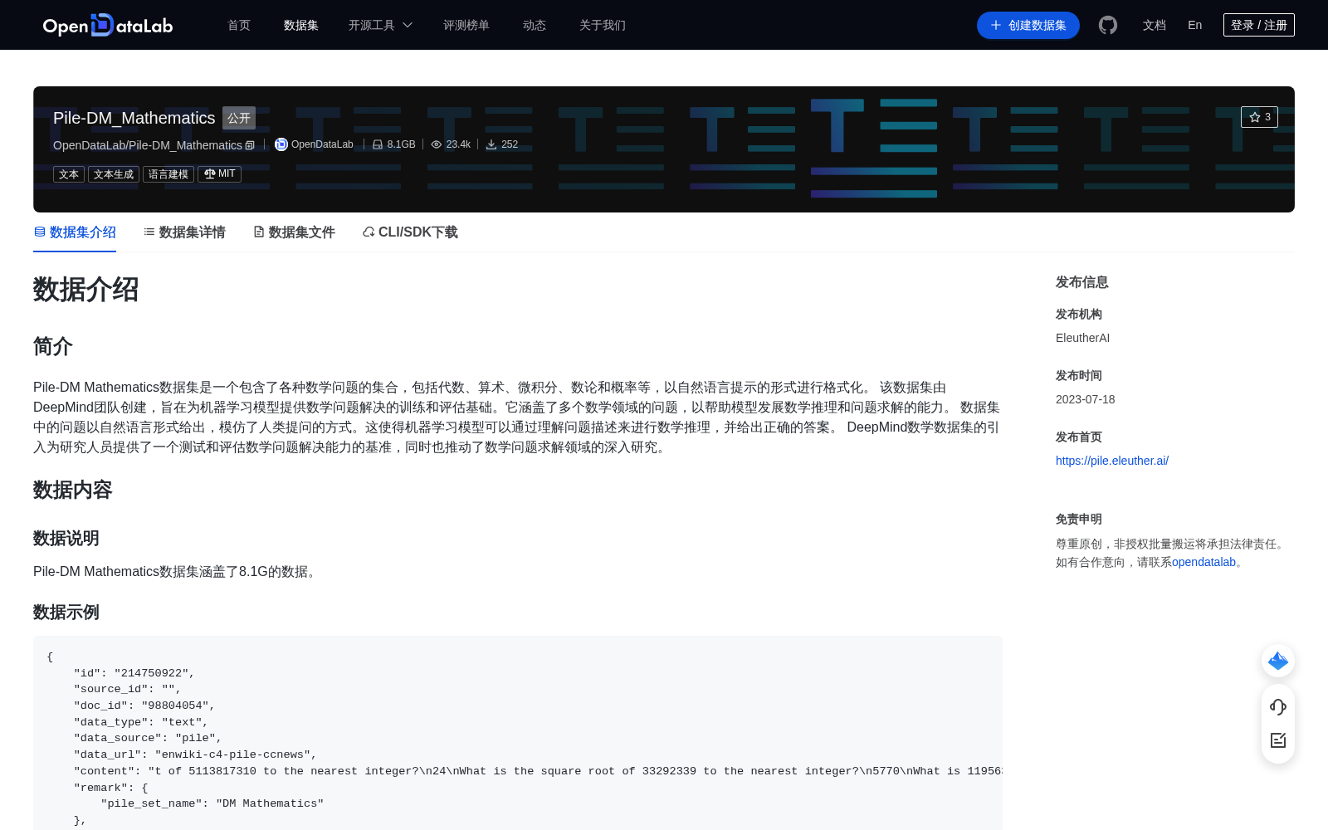The image size is (1328, 830).
Task: Click the "doc_id": "98804054" code line
Action: pyautogui.click(x=144, y=705)
